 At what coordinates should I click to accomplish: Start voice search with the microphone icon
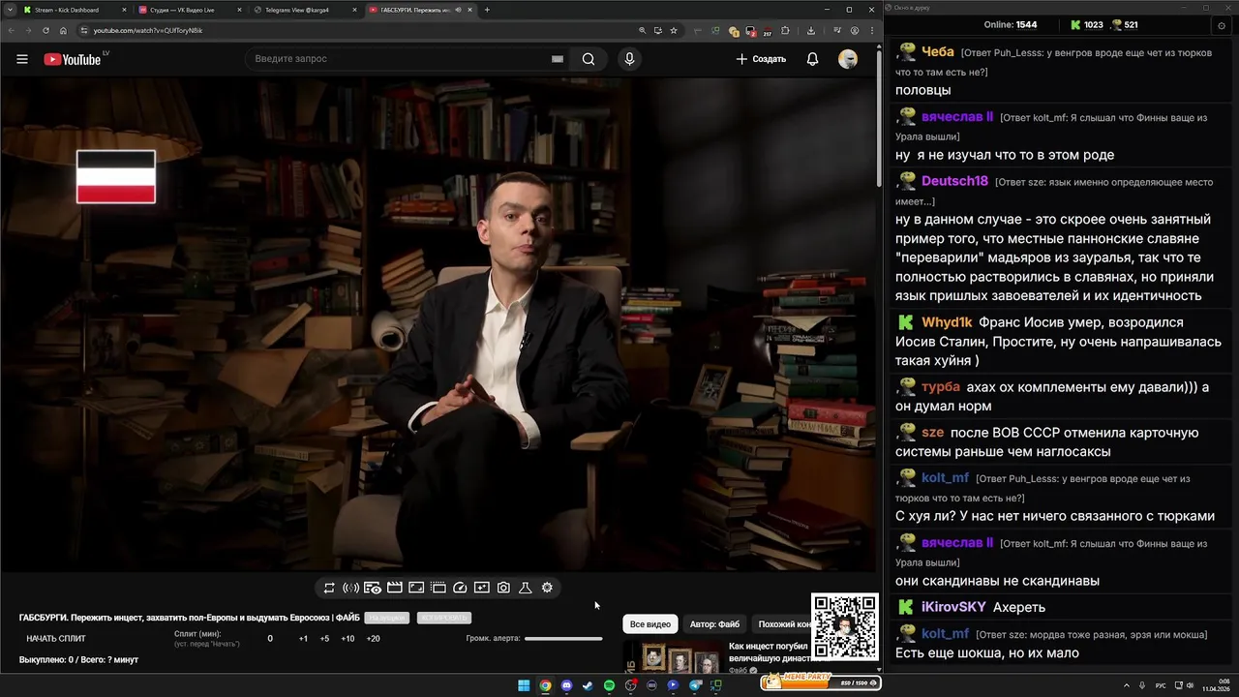click(629, 59)
